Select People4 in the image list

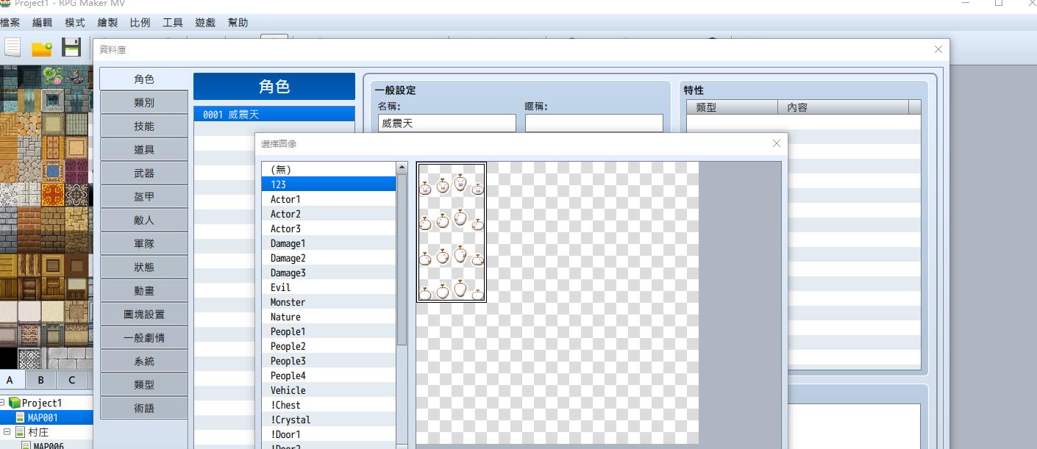pos(329,376)
